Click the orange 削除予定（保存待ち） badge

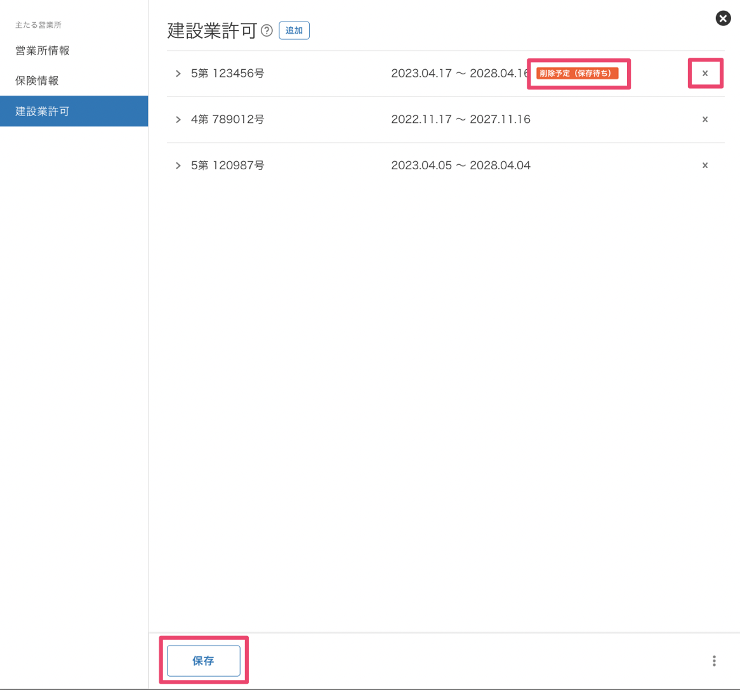click(577, 74)
